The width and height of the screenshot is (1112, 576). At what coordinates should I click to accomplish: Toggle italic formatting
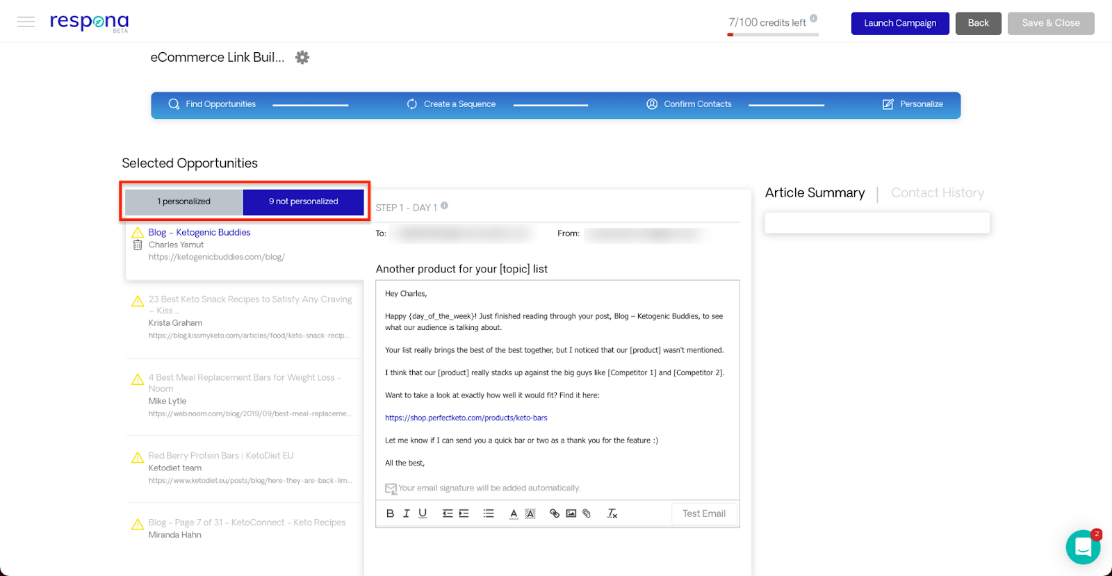coord(406,513)
